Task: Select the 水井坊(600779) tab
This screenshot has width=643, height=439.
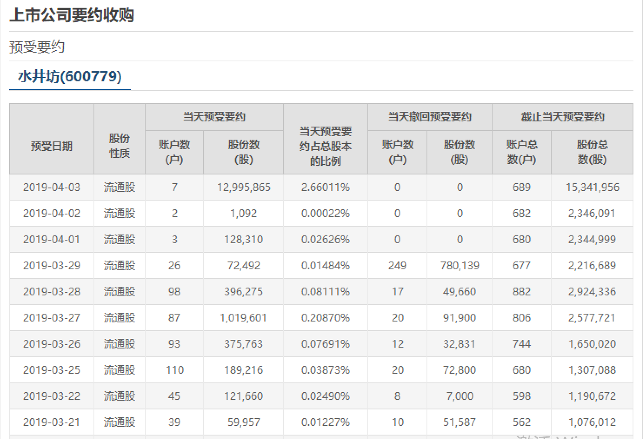Action: pyautogui.click(x=70, y=77)
